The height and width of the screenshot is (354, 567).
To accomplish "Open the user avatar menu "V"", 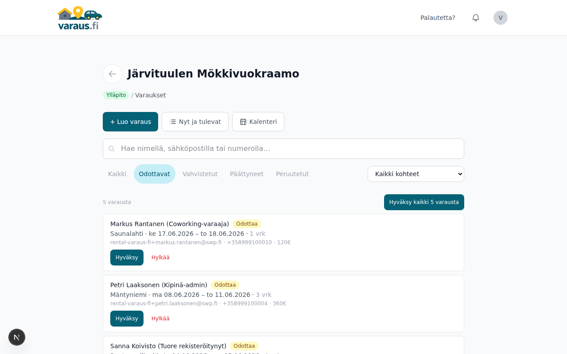I will 501,18.
